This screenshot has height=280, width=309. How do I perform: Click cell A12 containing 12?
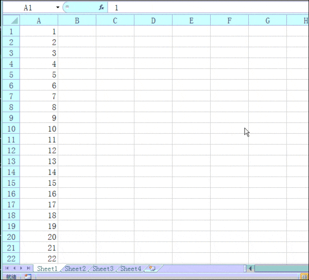click(39, 150)
